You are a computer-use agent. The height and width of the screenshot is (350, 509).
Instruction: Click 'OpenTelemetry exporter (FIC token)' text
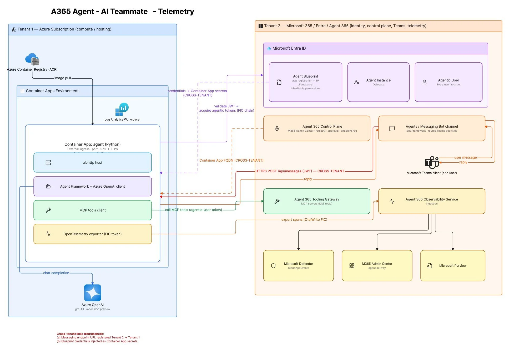point(93,234)
